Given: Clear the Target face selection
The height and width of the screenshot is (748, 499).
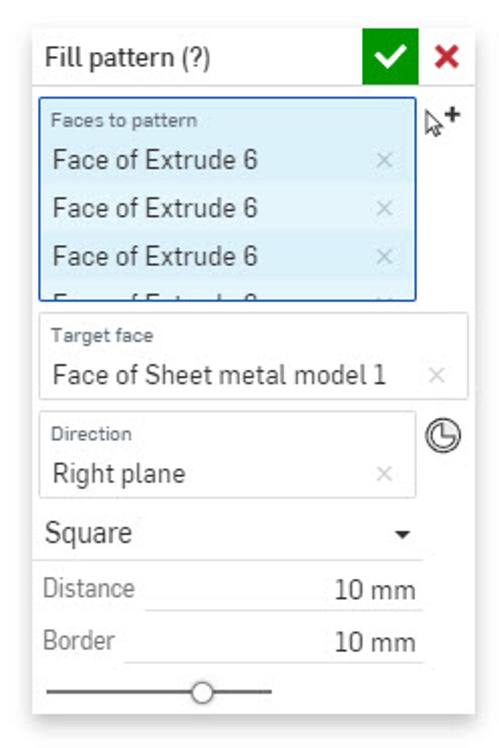Looking at the screenshot, I should tap(437, 375).
